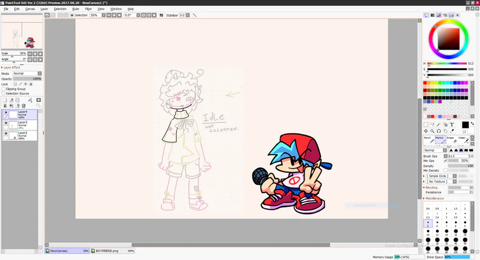Toggle the Min Size checkbox
Viewport: 480px width, 260px height.
pyautogui.click(x=446, y=161)
